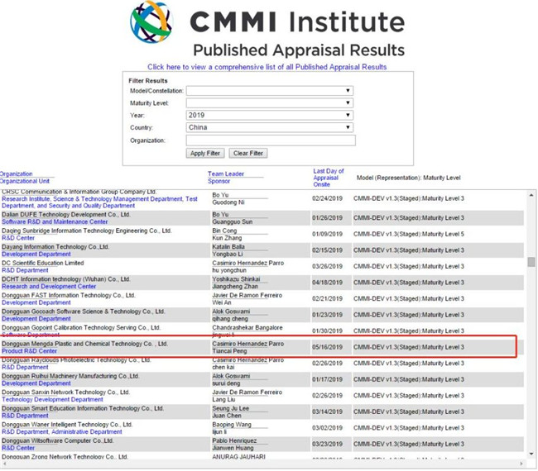Click team leader Baoping Wang
This screenshot has height=471, width=538.
[x=232, y=425]
